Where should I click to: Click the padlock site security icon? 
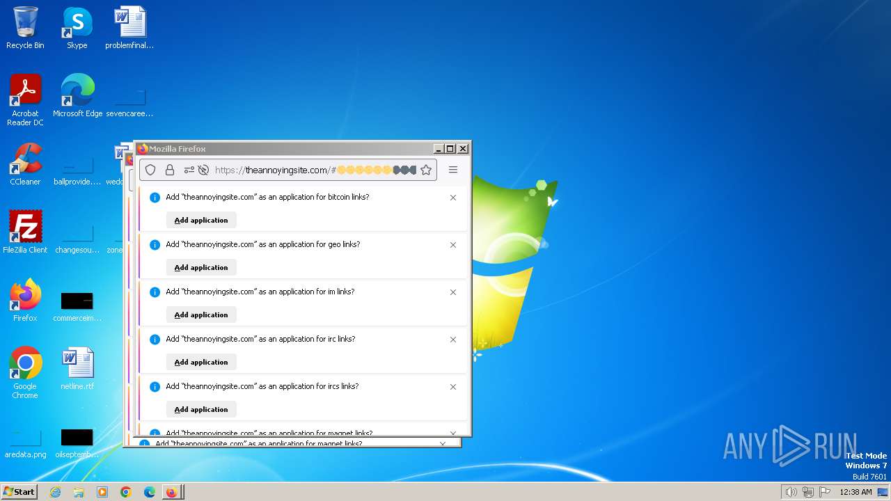tap(169, 170)
